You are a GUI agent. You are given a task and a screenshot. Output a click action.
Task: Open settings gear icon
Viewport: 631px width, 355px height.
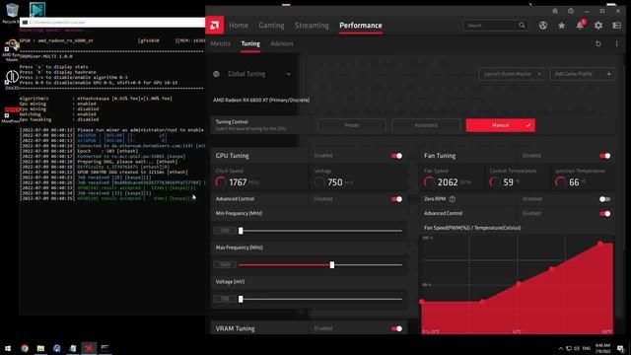[x=598, y=26]
